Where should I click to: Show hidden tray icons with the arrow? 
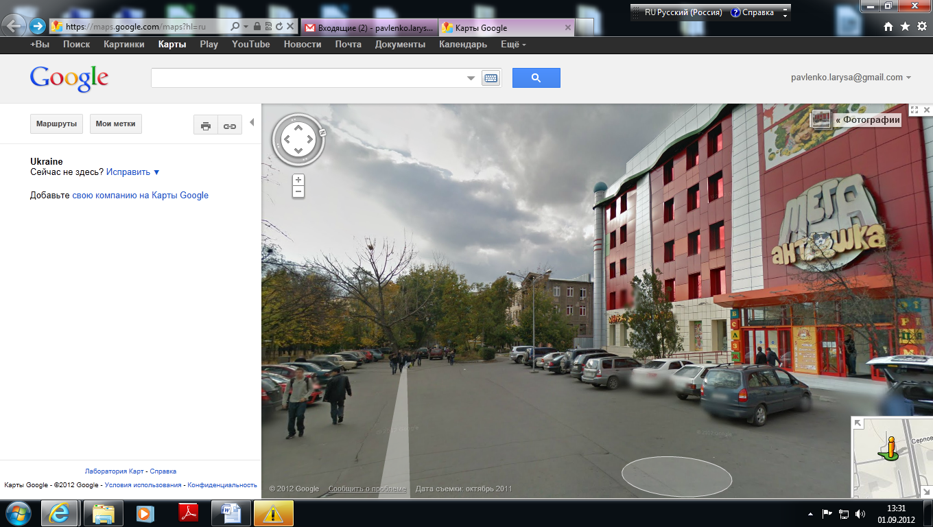[810, 513]
